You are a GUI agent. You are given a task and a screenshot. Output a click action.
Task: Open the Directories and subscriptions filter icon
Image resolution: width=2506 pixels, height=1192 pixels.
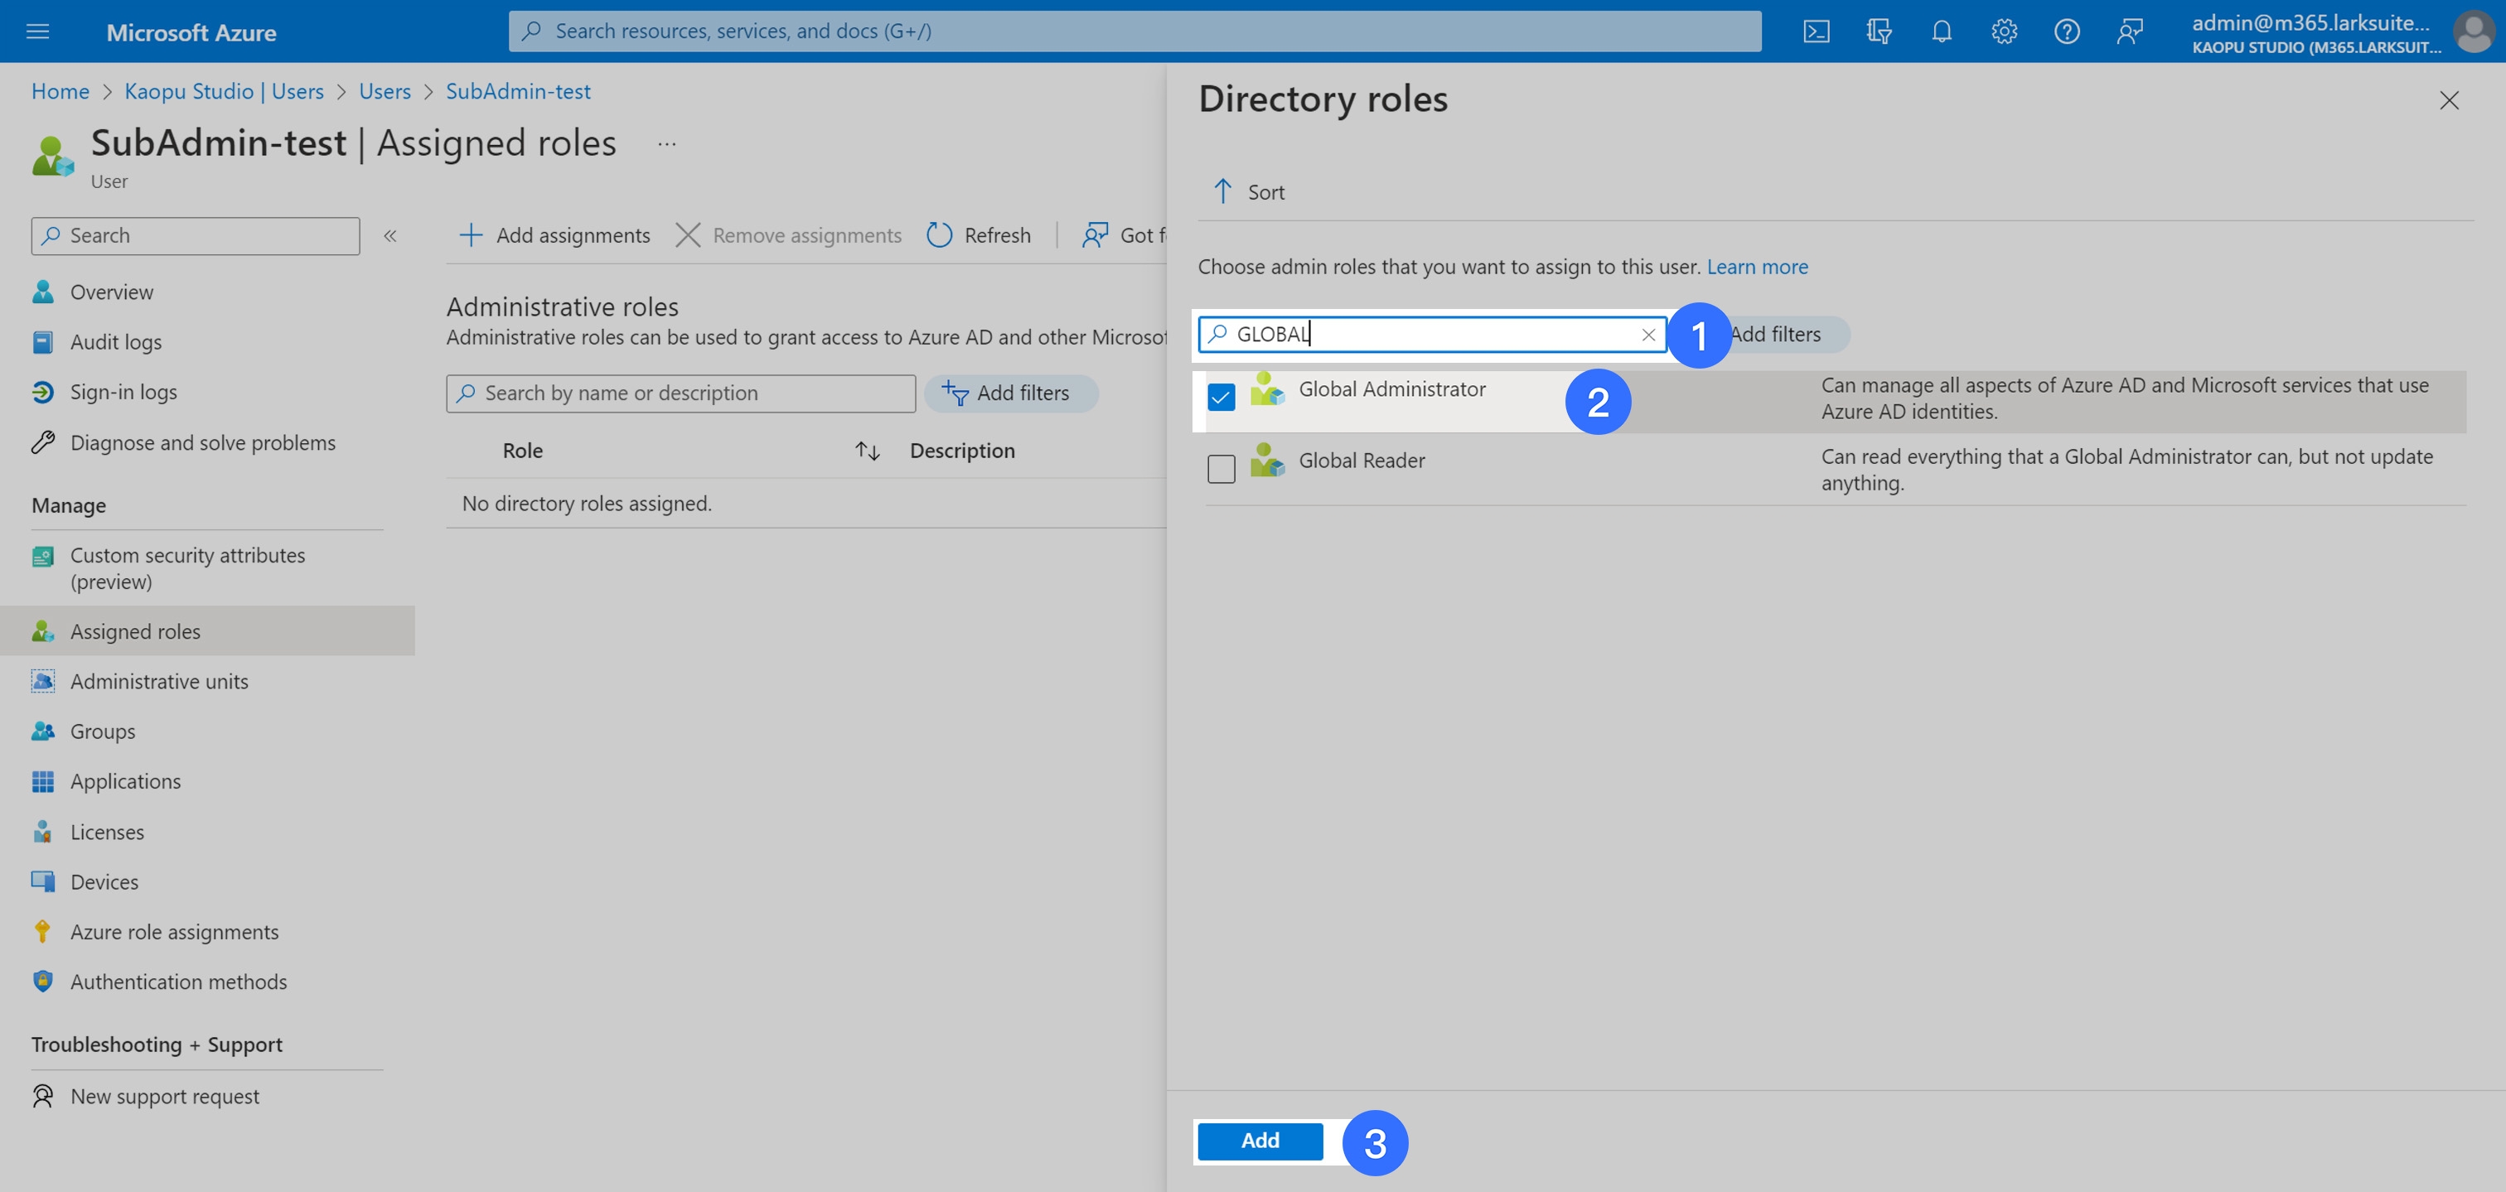tap(1879, 31)
